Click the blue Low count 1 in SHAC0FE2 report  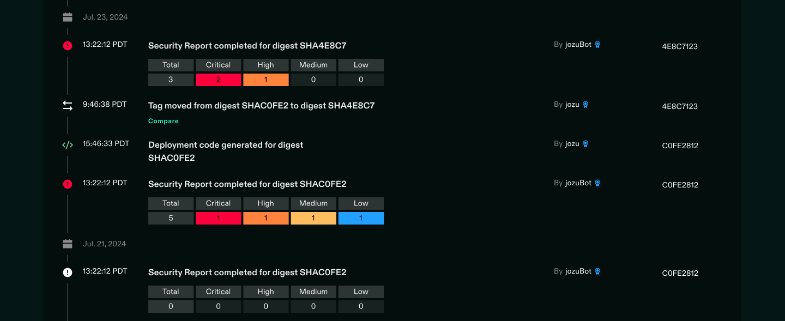pos(361,218)
